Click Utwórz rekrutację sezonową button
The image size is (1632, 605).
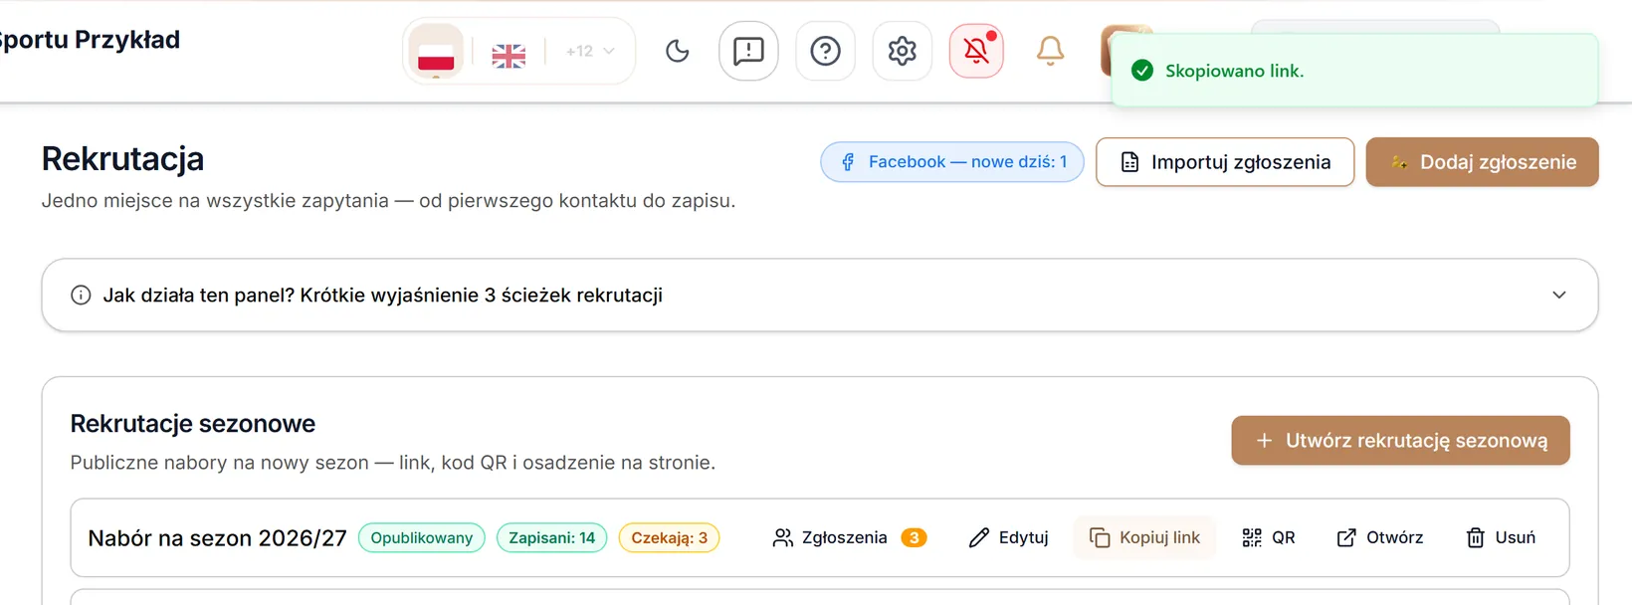1400,440
